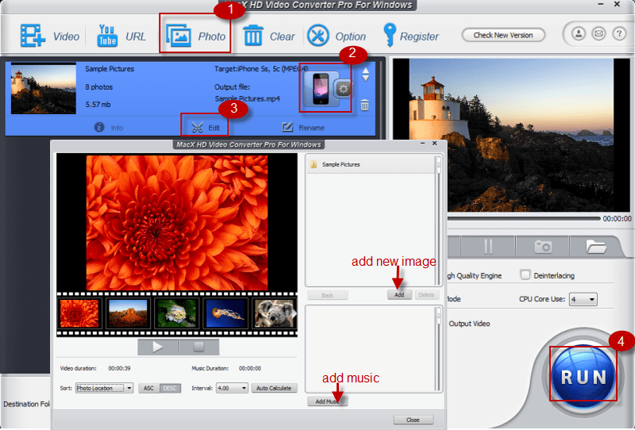
Task: Click the Sample Pictures folder in the edit dialog
Action: [371, 164]
